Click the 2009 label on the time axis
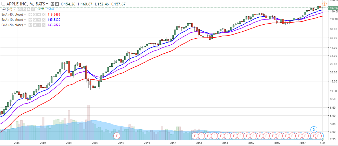 click(95, 143)
